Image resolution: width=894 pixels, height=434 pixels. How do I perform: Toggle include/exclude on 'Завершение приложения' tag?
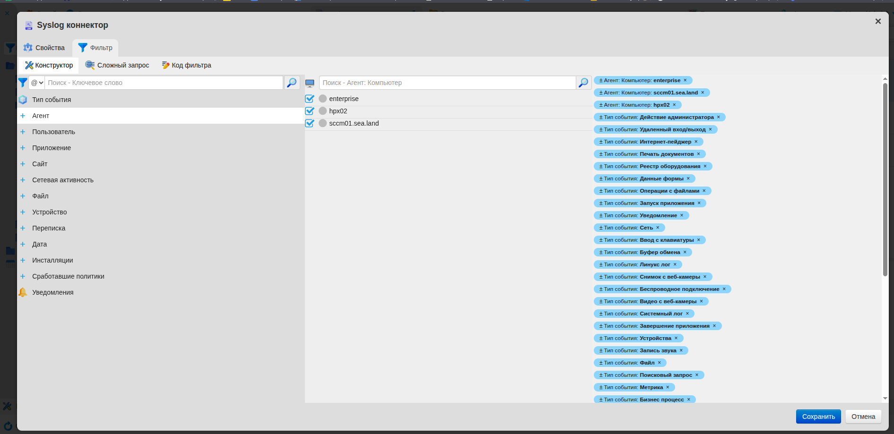601,326
